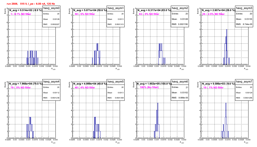Click N_avg = 2.607e+04 label
The height and width of the screenshot is (147, 257).
[x=218, y=10]
